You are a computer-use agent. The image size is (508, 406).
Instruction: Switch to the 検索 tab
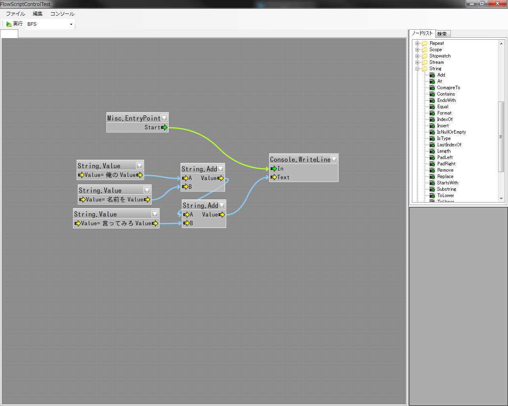tap(442, 34)
